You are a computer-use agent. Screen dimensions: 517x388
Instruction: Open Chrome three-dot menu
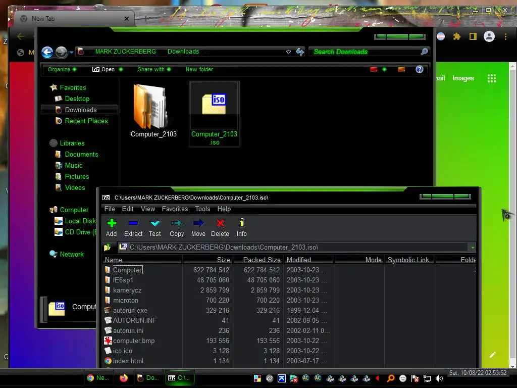[505, 36]
